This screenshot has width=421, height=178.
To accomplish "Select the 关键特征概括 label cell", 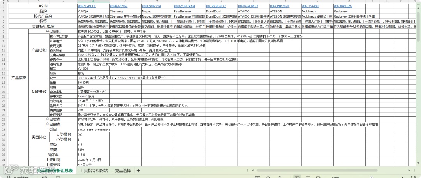I will [43, 26].
